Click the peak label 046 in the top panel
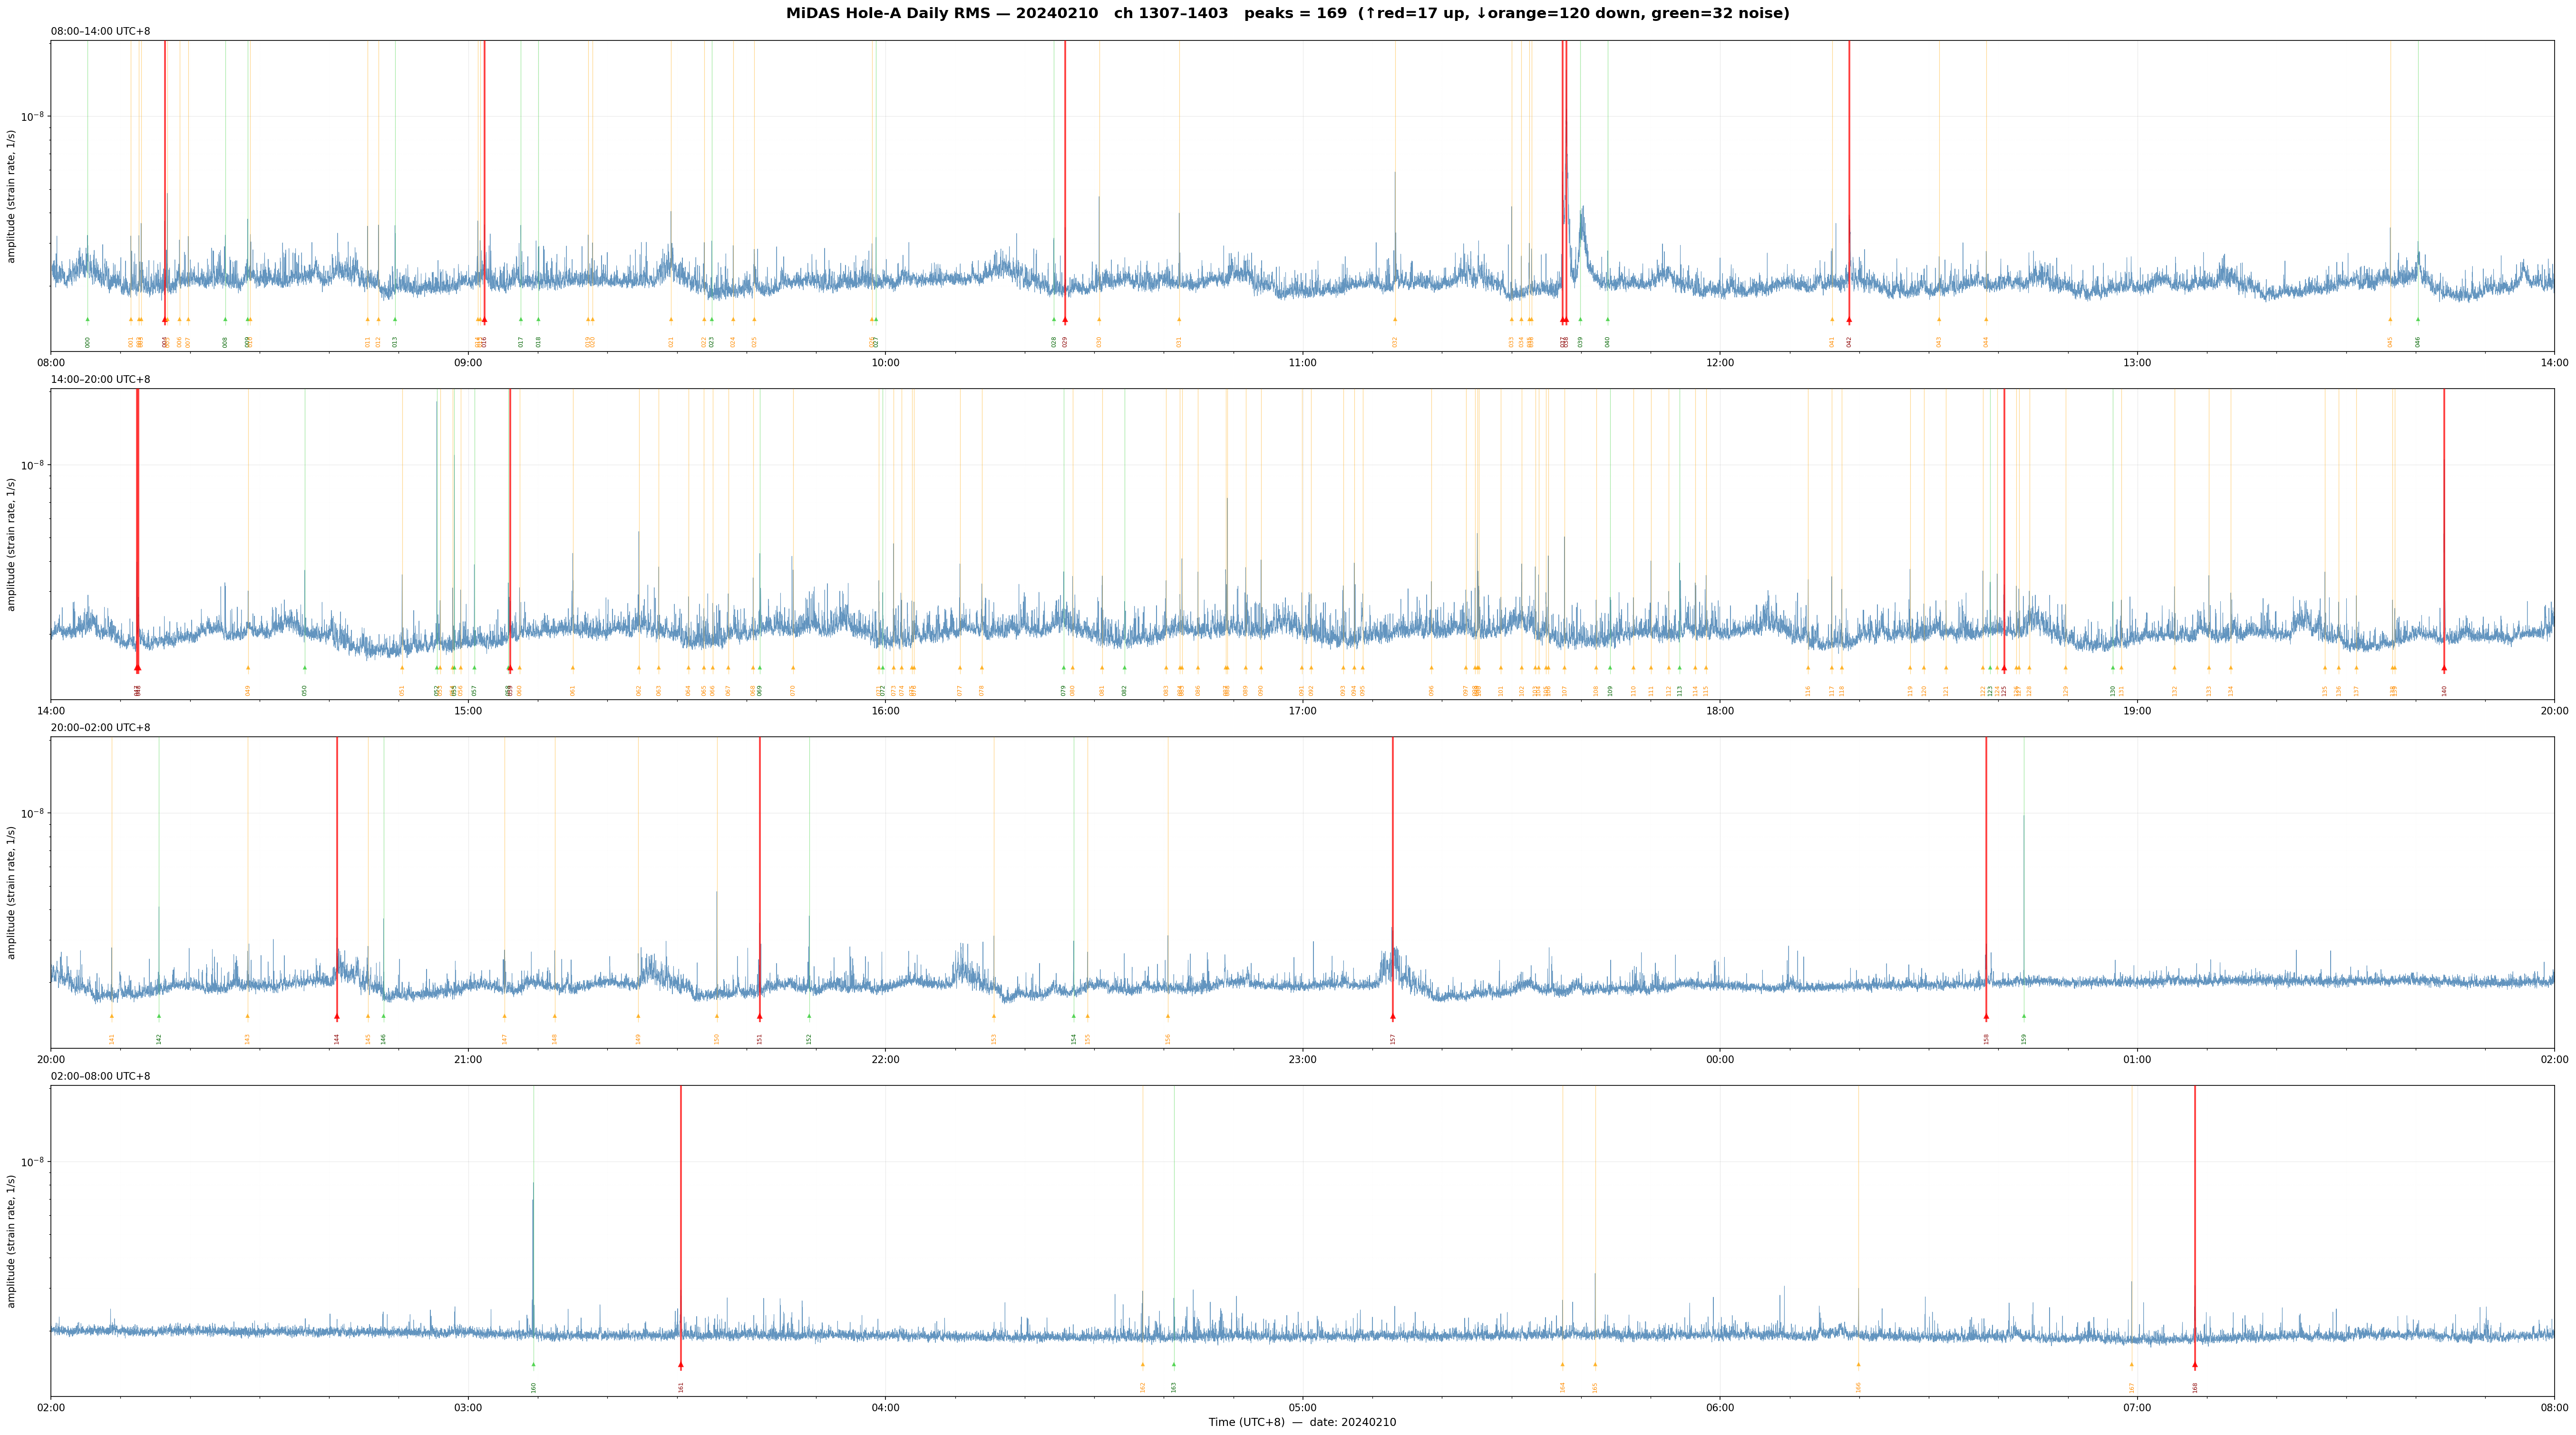Image resolution: width=2576 pixels, height=1435 pixels. (x=2418, y=342)
